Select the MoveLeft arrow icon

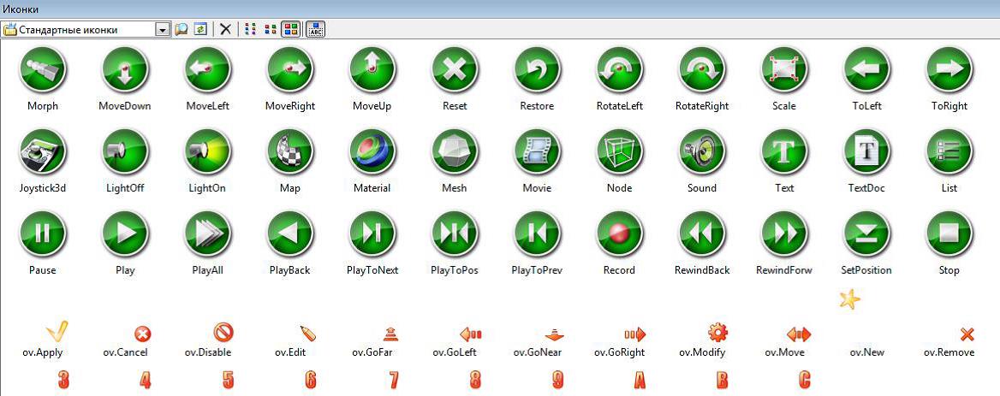(x=207, y=70)
